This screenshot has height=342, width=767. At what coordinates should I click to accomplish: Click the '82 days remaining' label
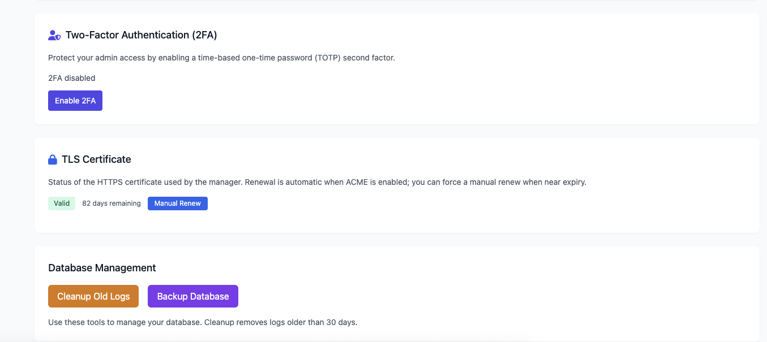[x=112, y=204]
